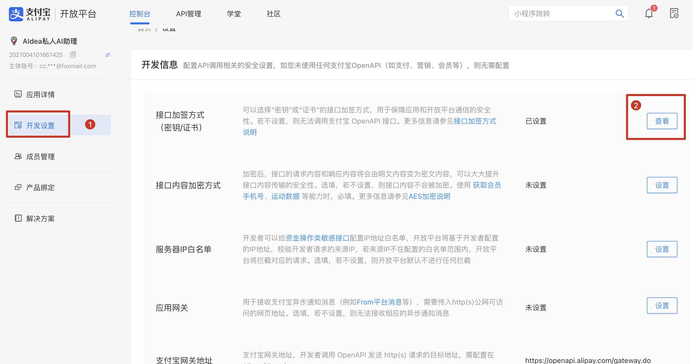Click the AIdea app lightbulb avatar
Image resolution: width=693 pixels, height=364 pixels.
click(14, 41)
